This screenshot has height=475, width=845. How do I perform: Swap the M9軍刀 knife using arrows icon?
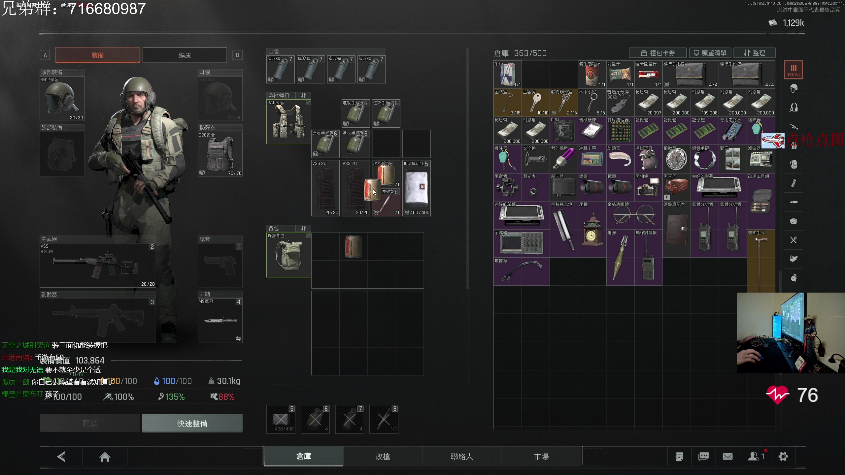click(238, 339)
